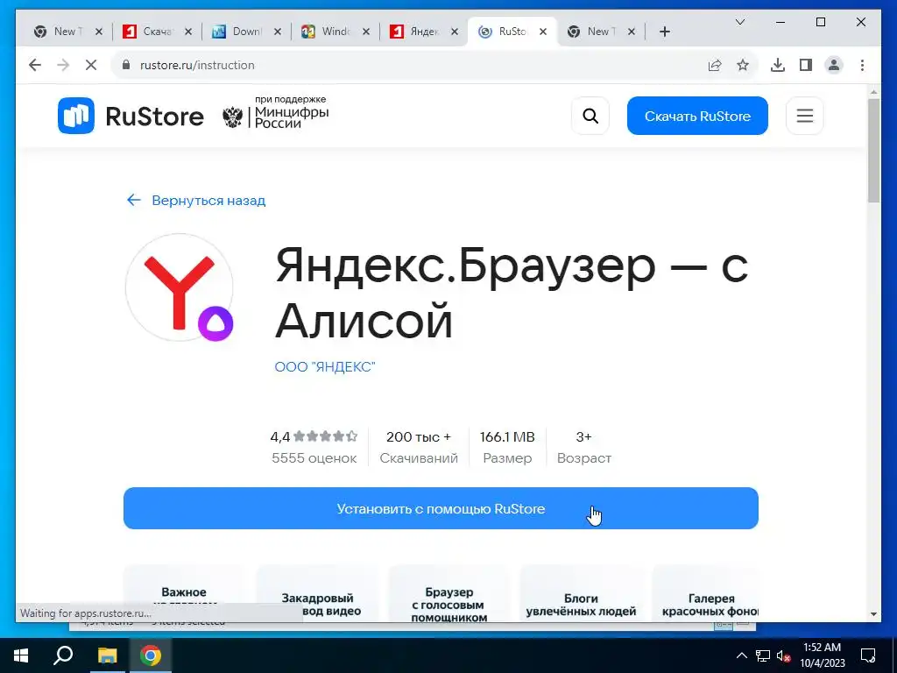Show hidden system tray icons
Screen dimensions: 897x673
pyautogui.click(x=741, y=655)
